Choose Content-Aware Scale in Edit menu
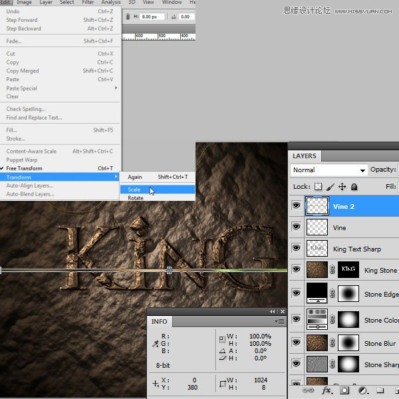Screen dimensions: 399x399 click(x=61, y=151)
